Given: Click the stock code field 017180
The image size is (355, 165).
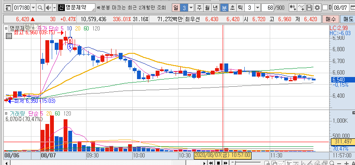Looking at the screenshot, I should point(22,8).
